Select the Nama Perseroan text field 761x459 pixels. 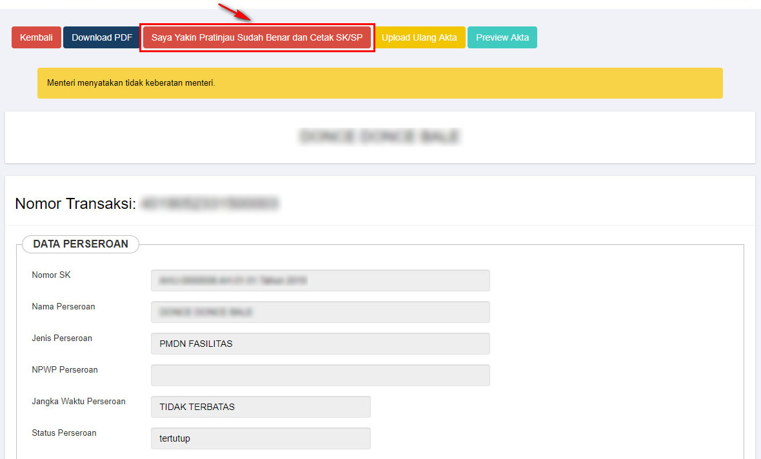point(320,312)
